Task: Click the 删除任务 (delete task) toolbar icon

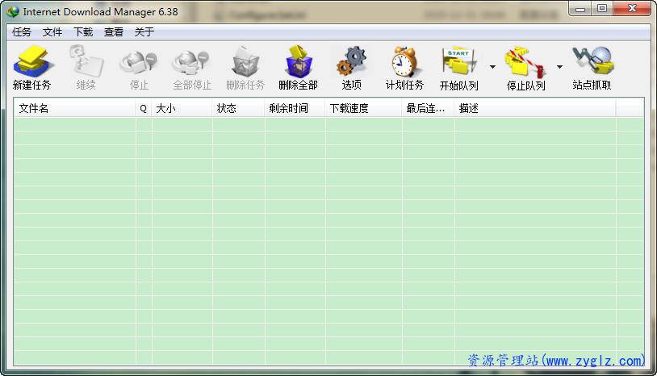Action: coord(245,68)
